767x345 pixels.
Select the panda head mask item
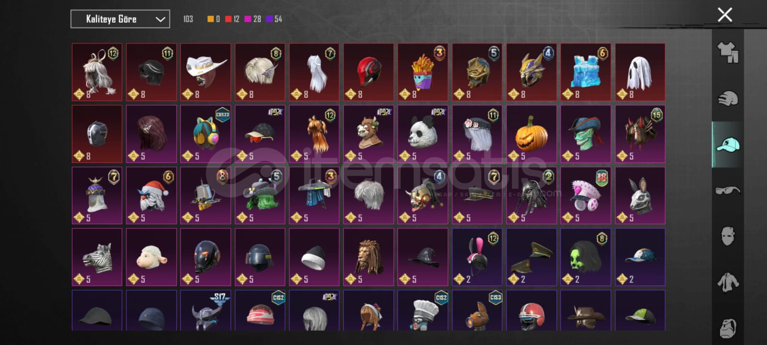(x=423, y=134)
